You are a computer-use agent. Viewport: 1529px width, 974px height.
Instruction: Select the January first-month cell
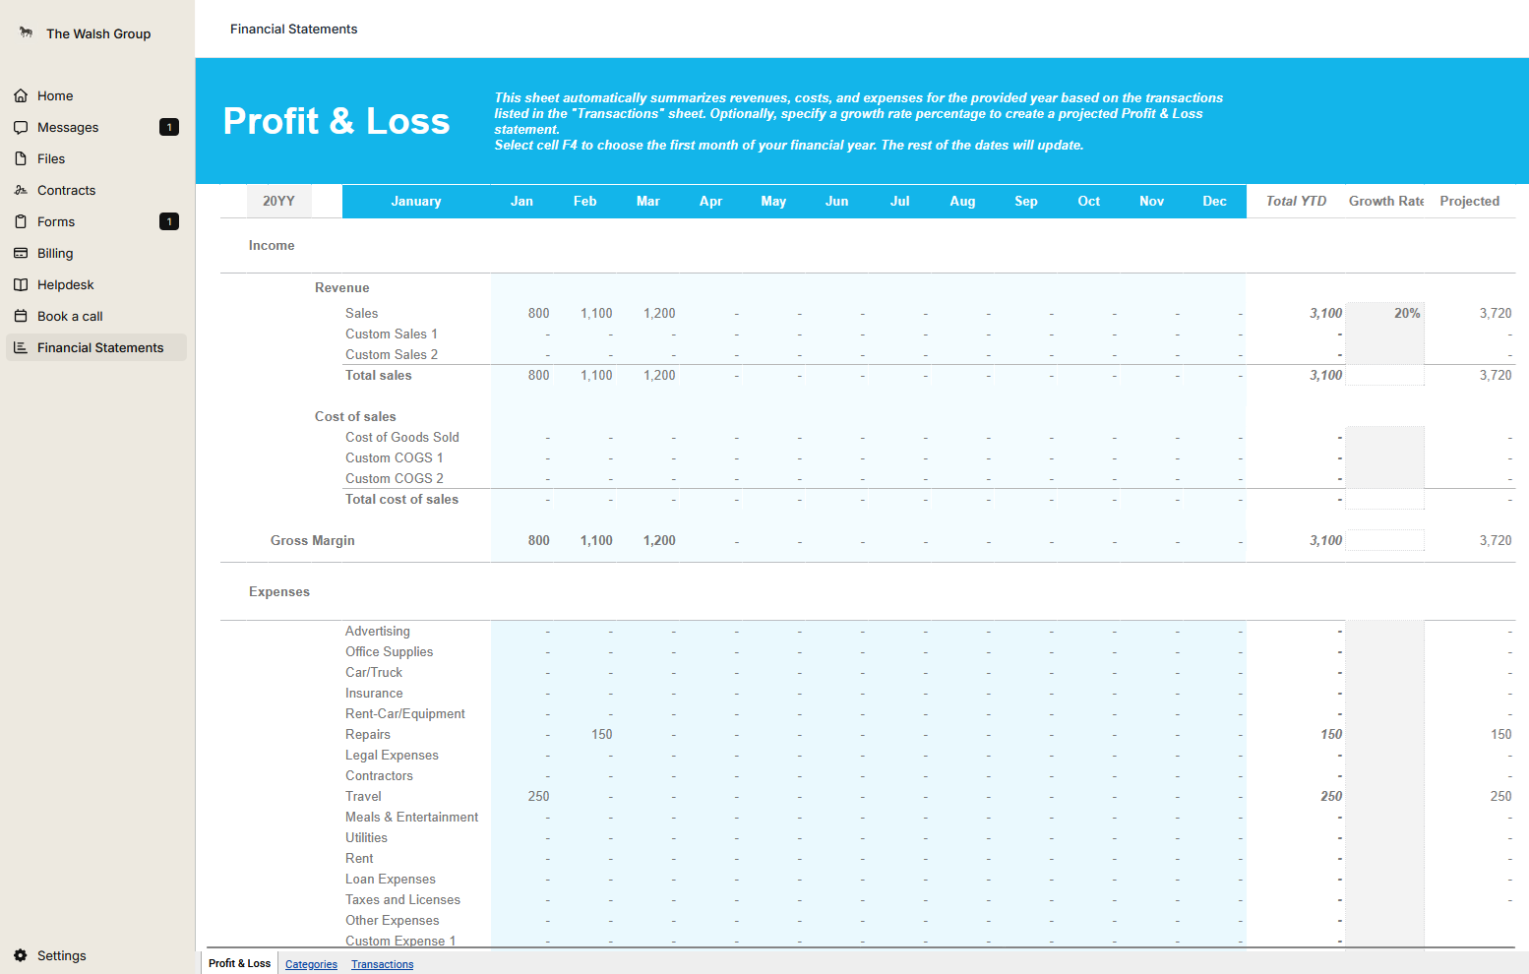click(416, 201)
